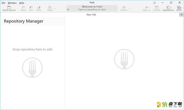Click the Pull toolbar icon
This screenshot has width=184, height=110.
coord(31,7)
